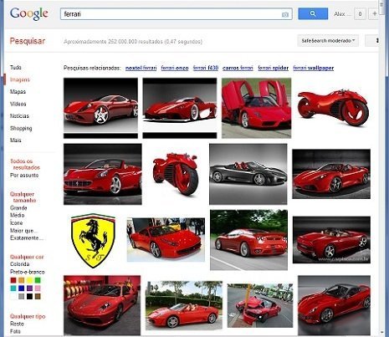
Task: Filter images by Grande size
Action: coord(18,208)
